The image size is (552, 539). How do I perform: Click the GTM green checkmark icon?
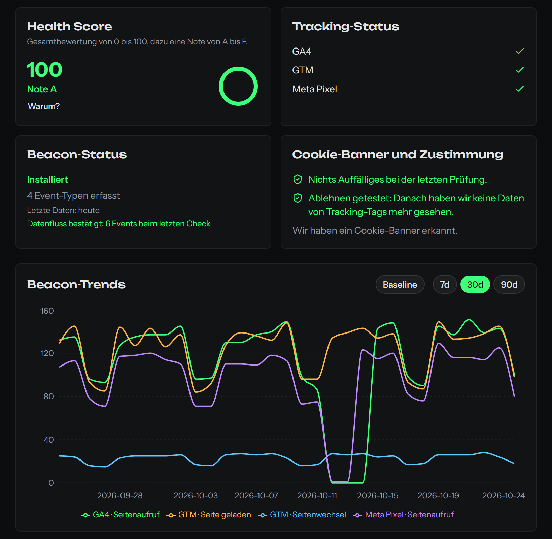(x=520, y=70)
